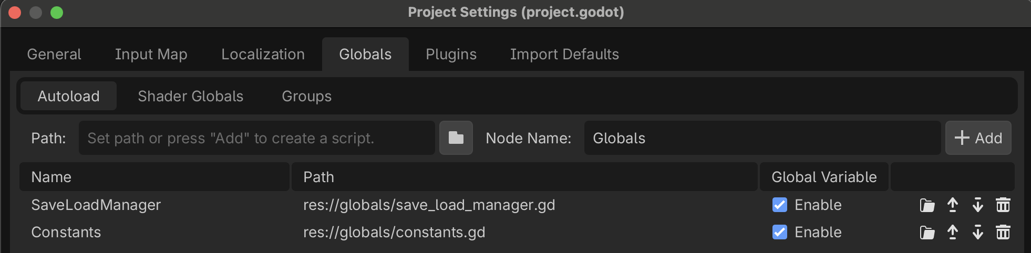Click the Add autoload button

coord(978,138)
